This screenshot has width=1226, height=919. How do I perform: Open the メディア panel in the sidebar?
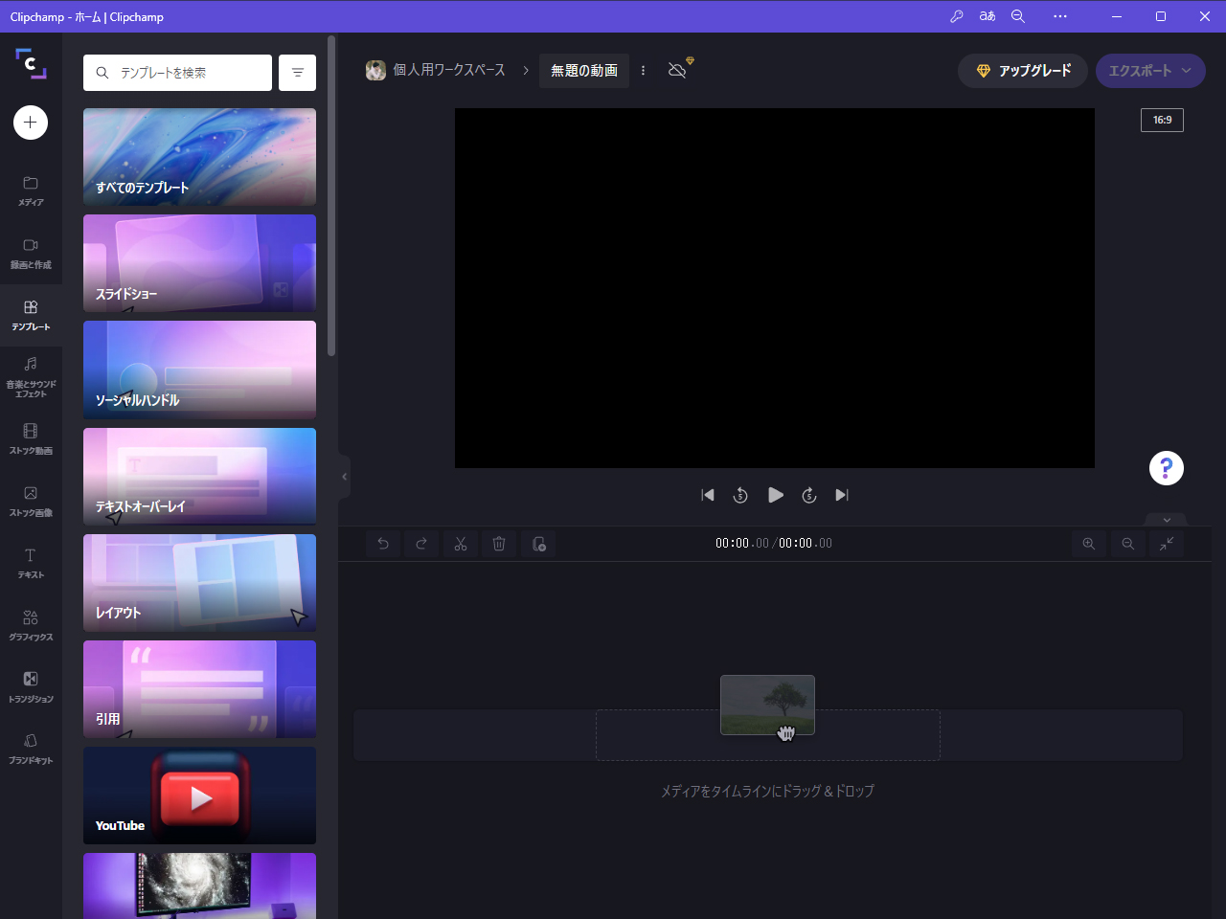(x=30, y=189)
